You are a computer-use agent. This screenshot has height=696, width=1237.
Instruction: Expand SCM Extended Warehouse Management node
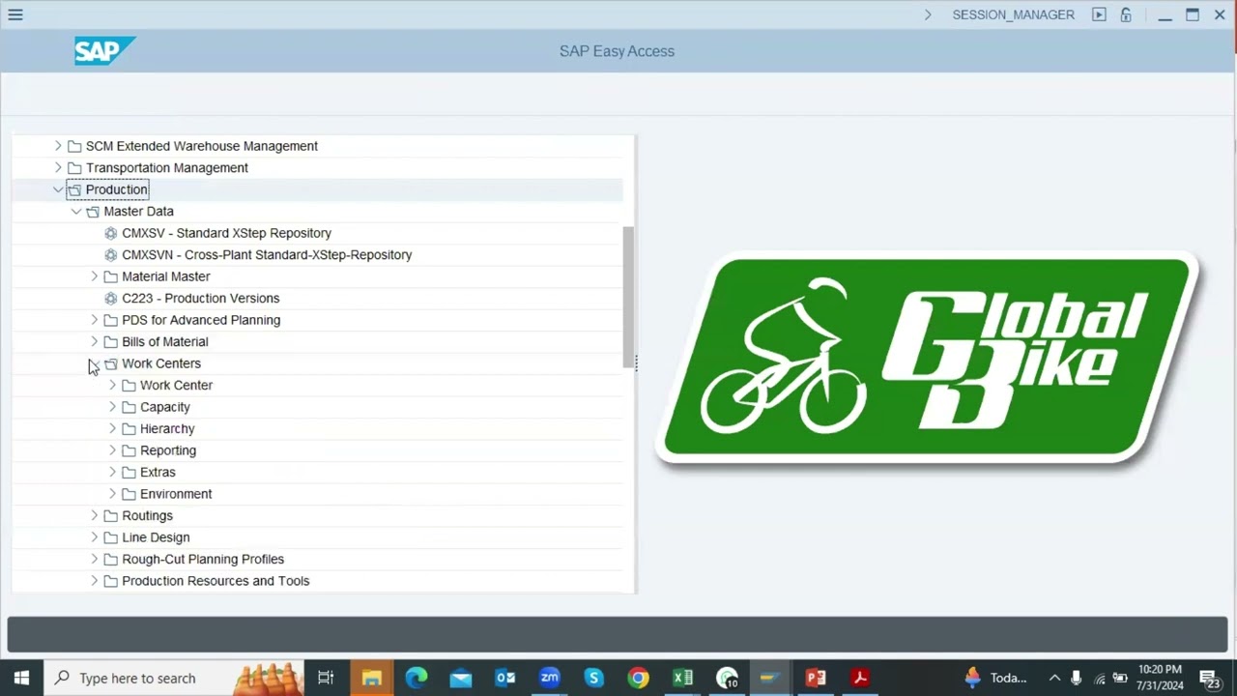(x=58, y=146)
